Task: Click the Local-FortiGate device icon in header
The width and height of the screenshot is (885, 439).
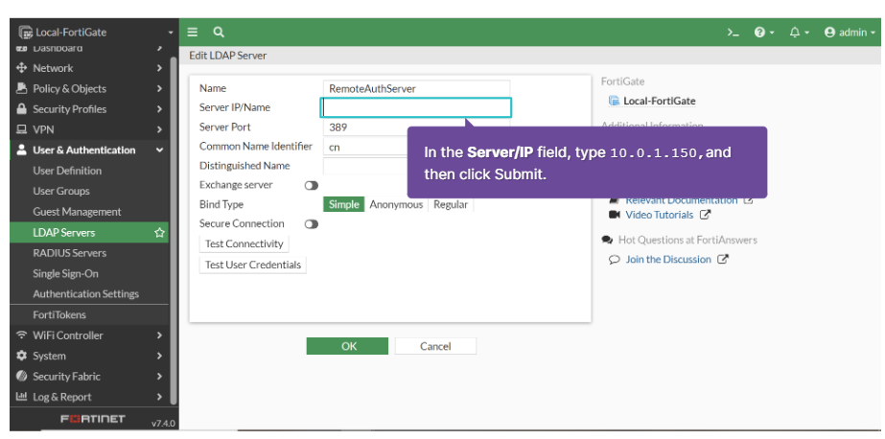Action: click(x=25, y=33)
